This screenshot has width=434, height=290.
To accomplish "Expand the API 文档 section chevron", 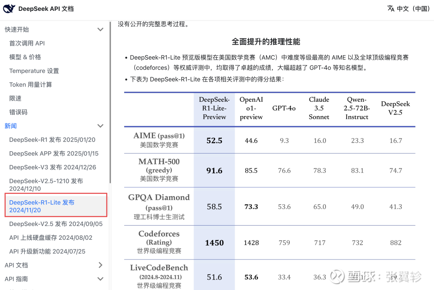I will tap(100, 265).
